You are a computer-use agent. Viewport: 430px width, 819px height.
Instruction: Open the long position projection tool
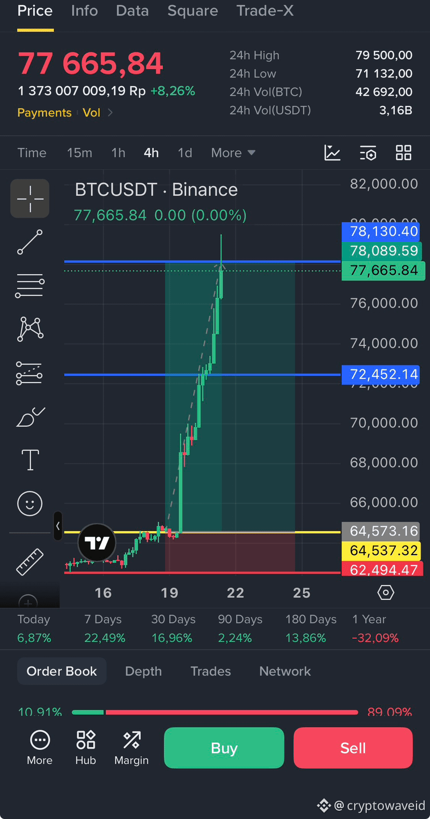(x=29, y=373)
